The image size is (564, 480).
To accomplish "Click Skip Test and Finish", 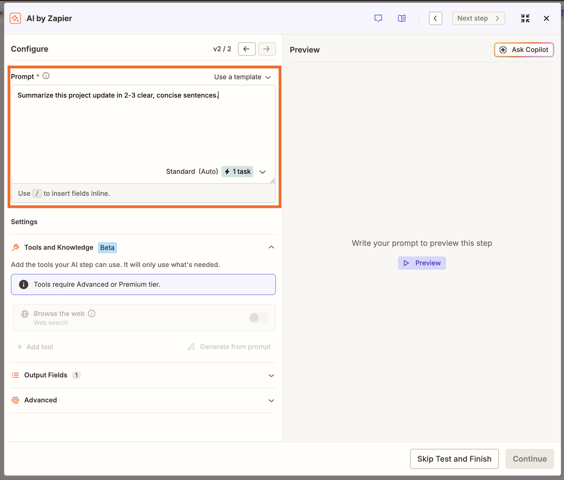I will tap(454, 459).
